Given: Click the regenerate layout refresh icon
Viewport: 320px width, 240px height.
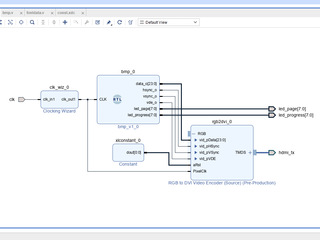Looking at the screenshot, I should coord(119,22).
